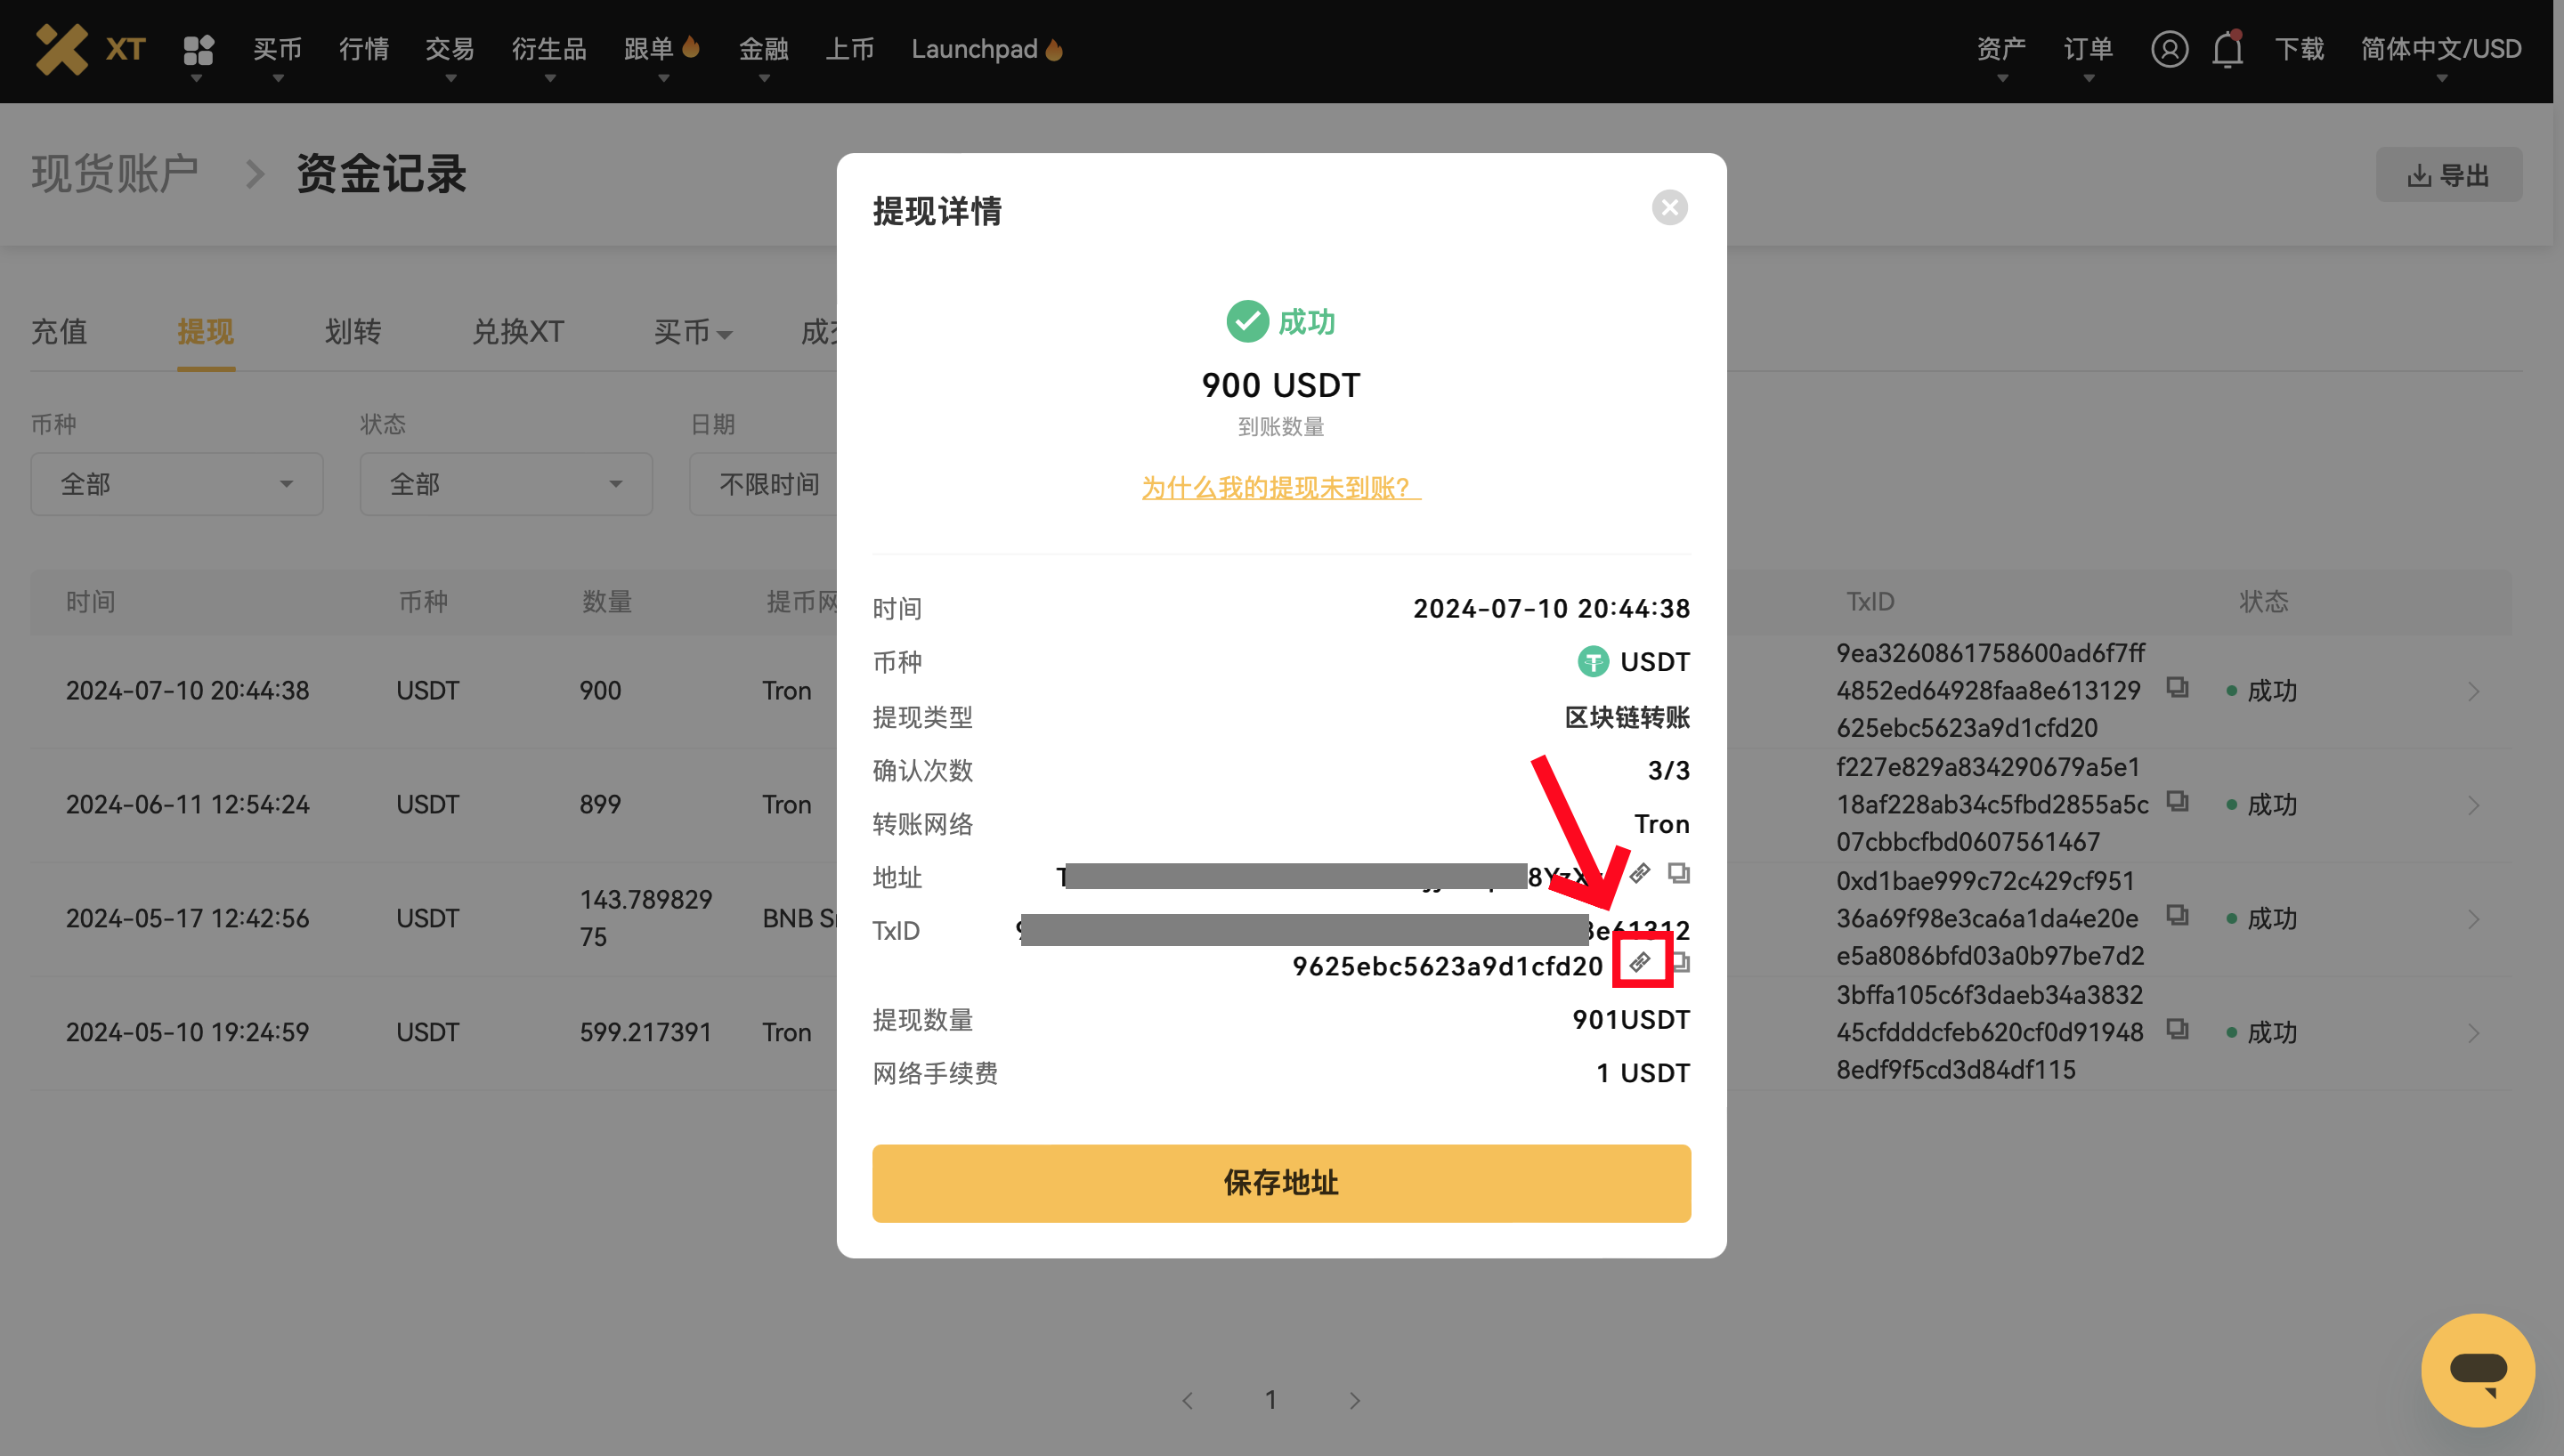This screenshot has width=2564, height=1456.
Task: Expand details of 2024-05-10 row chevron
Action: [2473, 1034]
